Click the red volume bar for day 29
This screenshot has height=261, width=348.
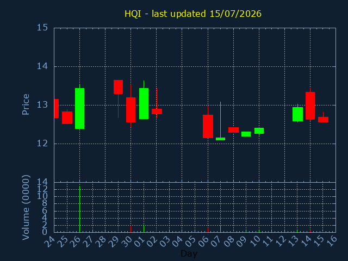[x=119, y=229]
